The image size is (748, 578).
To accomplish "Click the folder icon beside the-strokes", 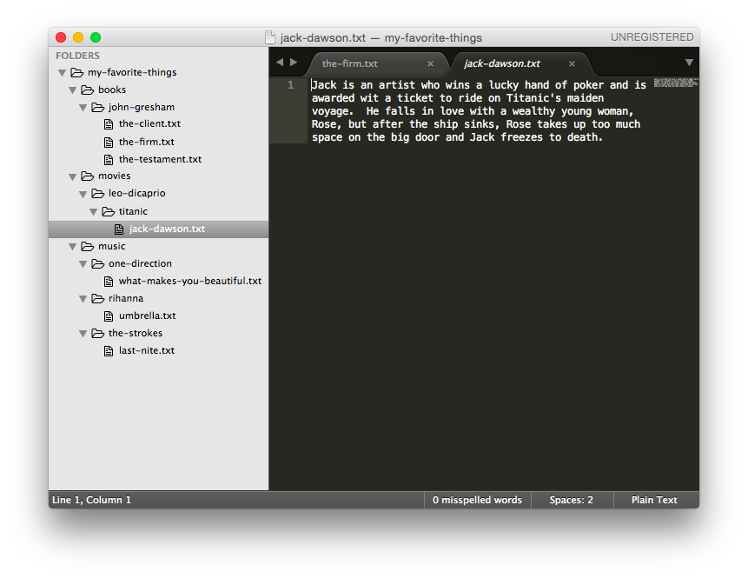I will coord(97,333).
